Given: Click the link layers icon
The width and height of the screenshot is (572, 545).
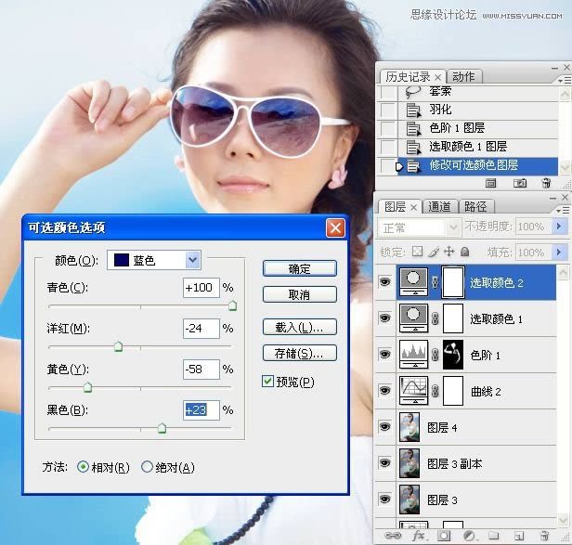Looking at the screenshot, I should (397, 536).
